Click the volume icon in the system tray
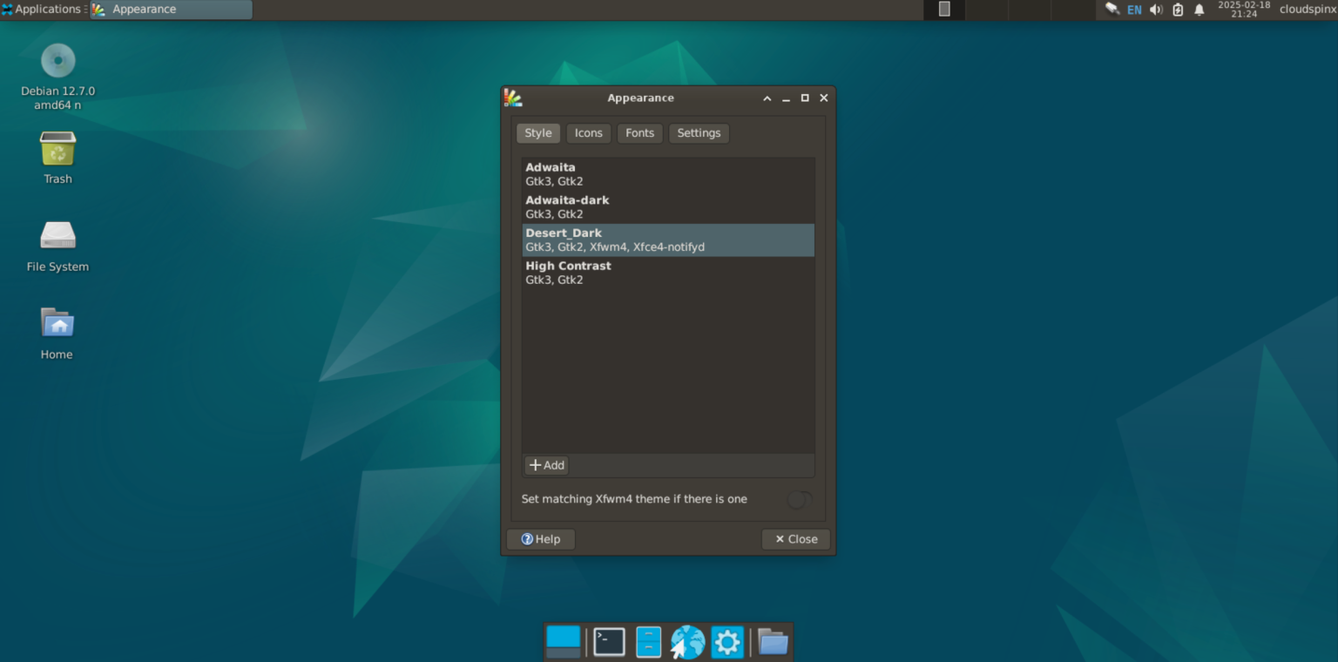 1156,10
